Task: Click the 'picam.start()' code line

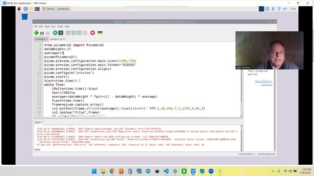Action: pos(56,77)
